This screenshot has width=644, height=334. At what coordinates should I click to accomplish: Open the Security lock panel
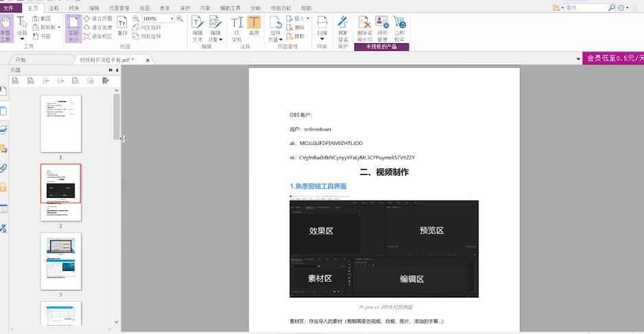[x=3, y=187]
